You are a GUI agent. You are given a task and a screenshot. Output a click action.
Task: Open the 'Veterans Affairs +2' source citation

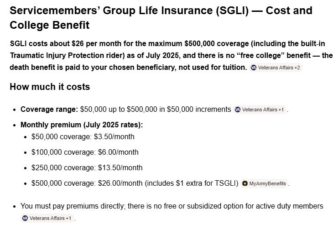point(276,68)
